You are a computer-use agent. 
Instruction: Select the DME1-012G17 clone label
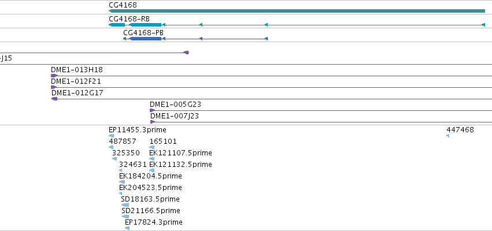pyautogui.click(x=77, y=93)
